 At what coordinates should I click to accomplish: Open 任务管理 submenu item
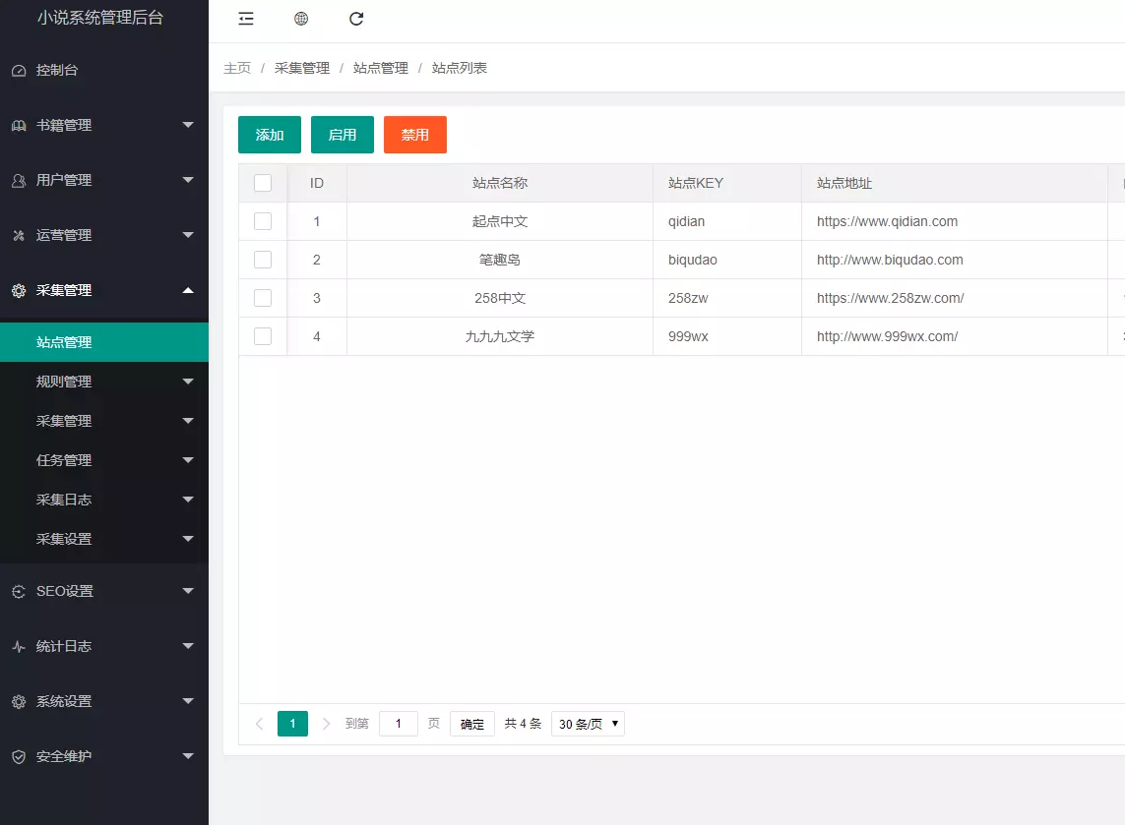tap(104, 460)
